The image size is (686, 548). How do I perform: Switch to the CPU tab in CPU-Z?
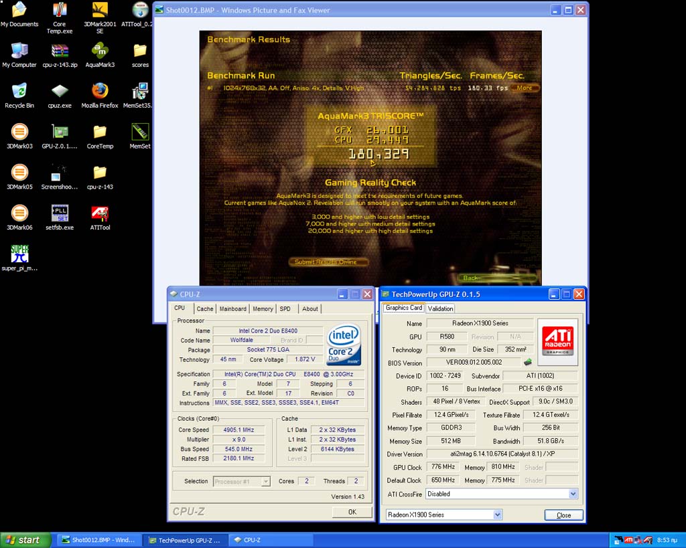coord(180,308)
